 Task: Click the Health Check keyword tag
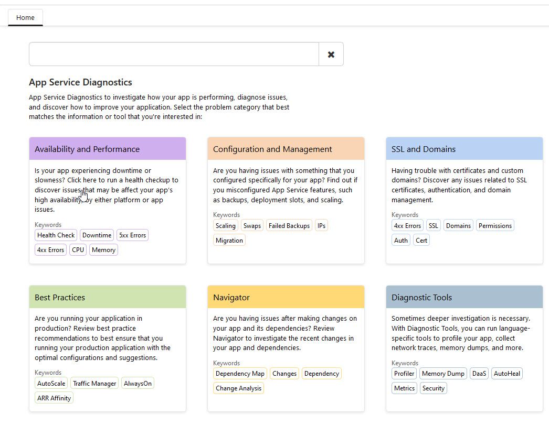point(56,235)
